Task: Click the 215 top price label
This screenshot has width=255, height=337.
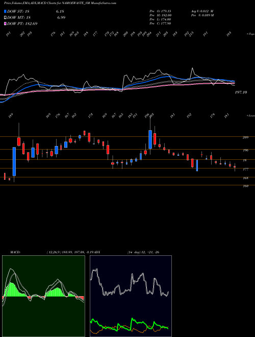Action: (191, 34)
